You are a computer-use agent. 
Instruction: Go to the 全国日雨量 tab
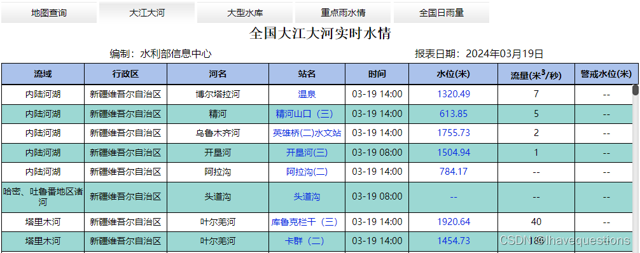tap(442, 13)
